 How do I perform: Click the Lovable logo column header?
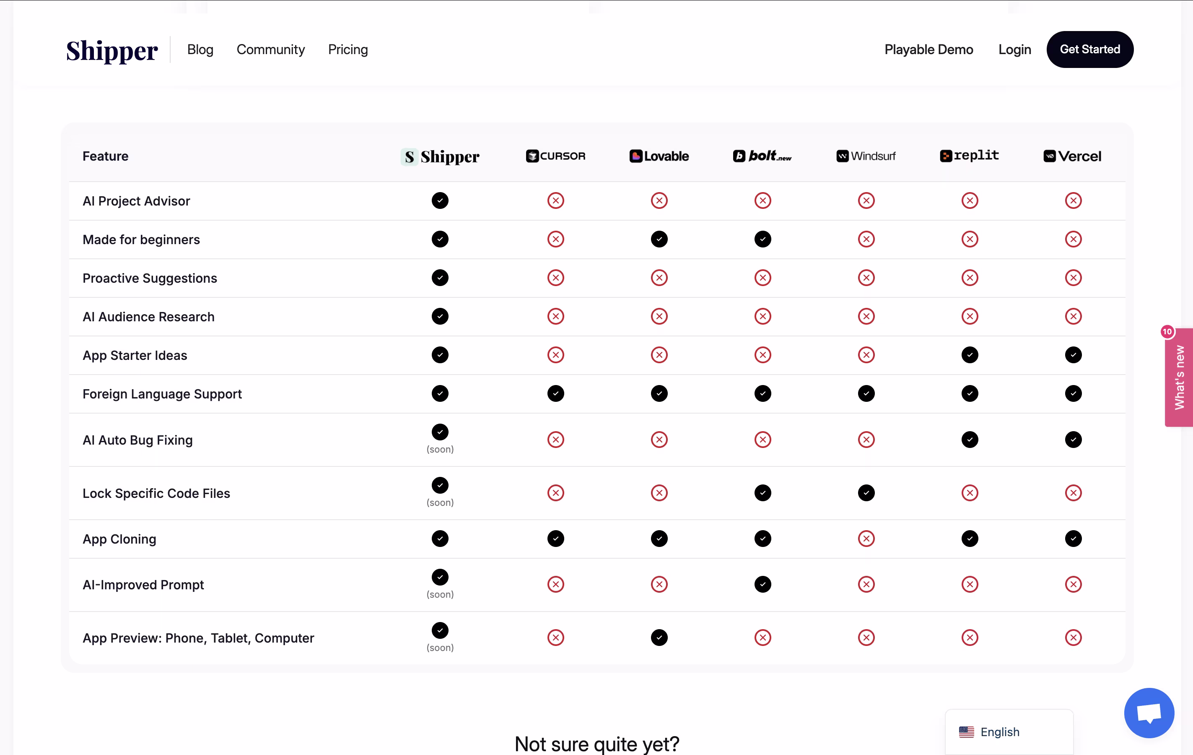(x=659, y=156)
